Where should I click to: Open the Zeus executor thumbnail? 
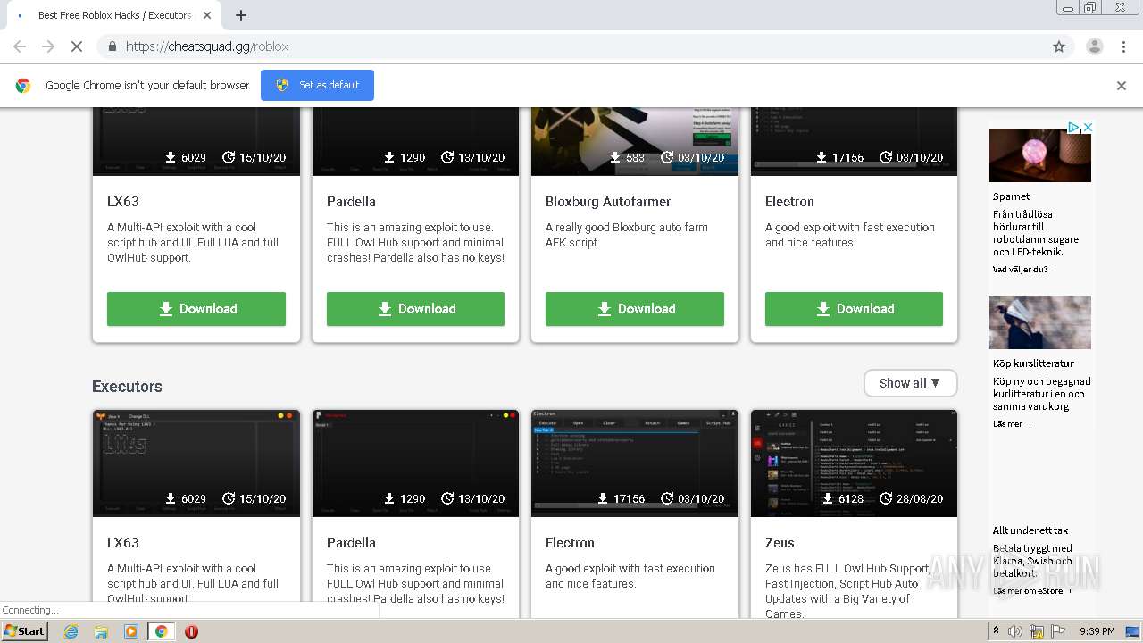click(854, 463)
